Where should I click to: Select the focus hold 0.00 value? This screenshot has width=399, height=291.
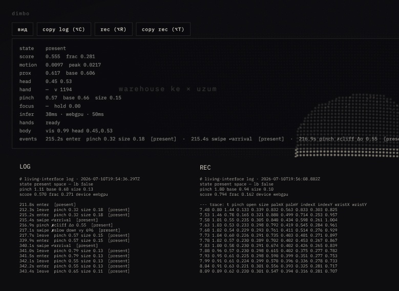tap(63, 106)
